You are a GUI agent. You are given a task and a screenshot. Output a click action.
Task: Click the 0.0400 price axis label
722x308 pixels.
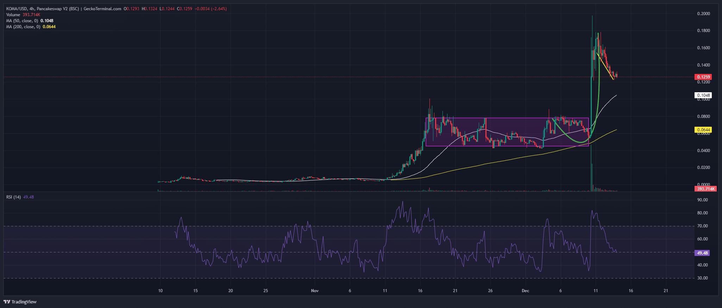click(x=703, y=151)
